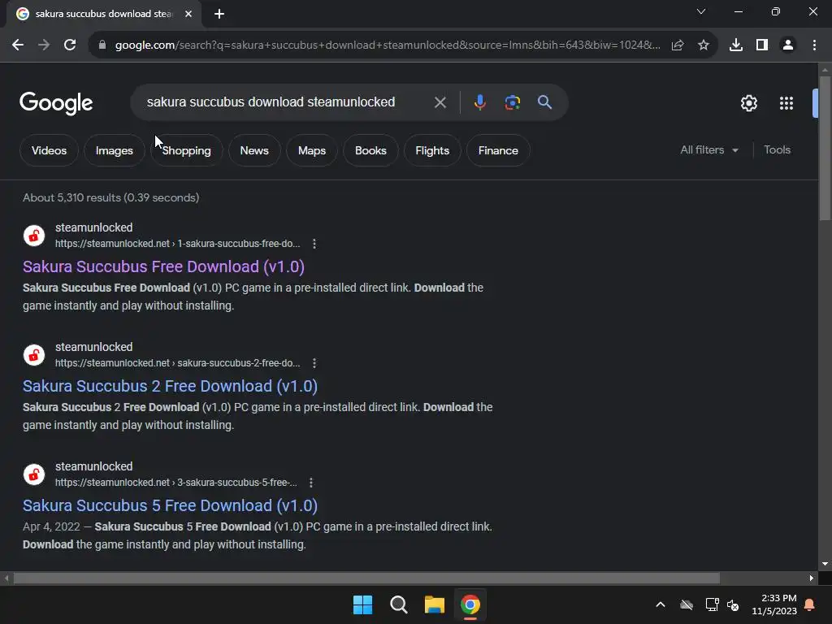Bookmark this page with the star icon
The height and width of the screenshot is (624, 832).
coord(704,45)
